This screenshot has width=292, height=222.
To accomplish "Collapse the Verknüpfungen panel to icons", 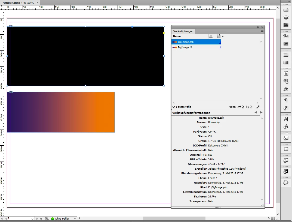I will point(258,27).
